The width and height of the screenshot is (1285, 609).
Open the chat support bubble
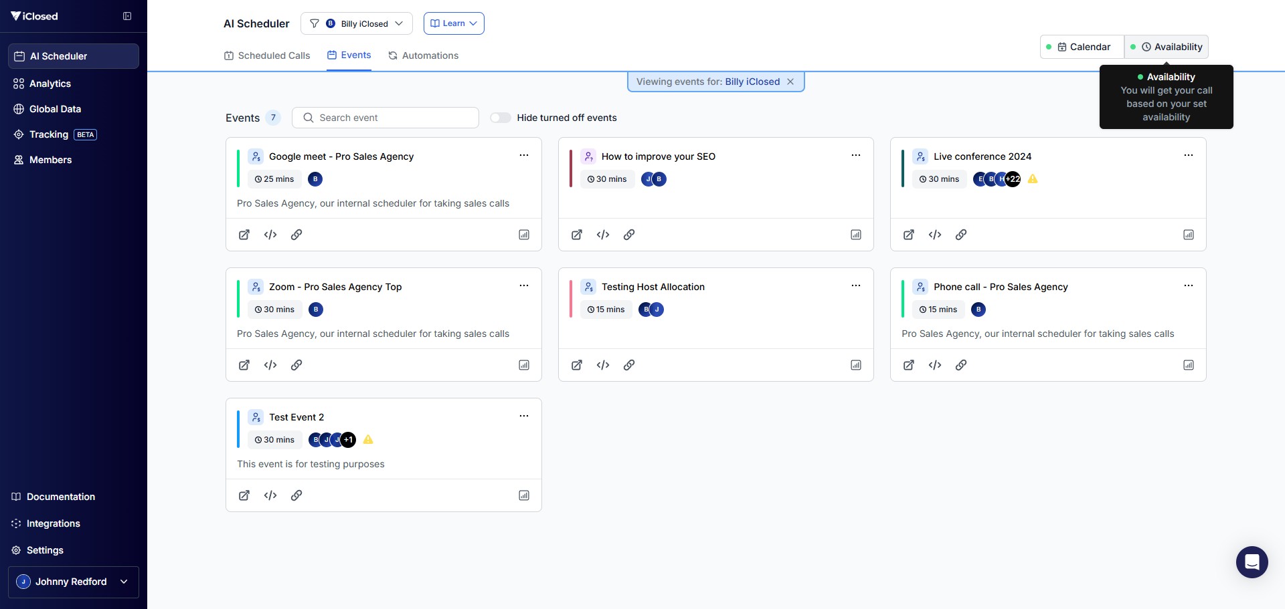coord(1252,562)
